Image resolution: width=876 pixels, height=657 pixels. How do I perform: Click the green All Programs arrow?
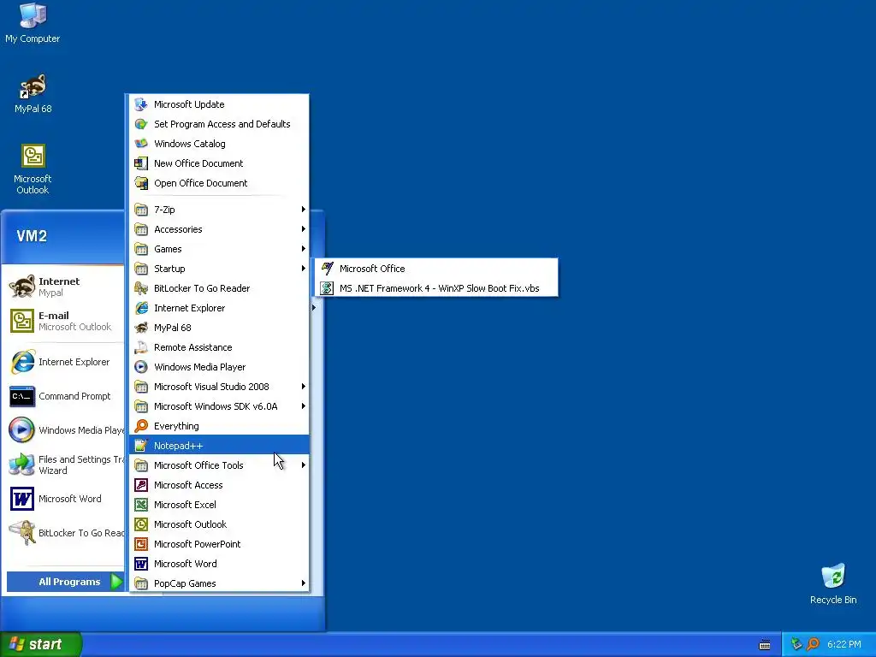(116, 582)
